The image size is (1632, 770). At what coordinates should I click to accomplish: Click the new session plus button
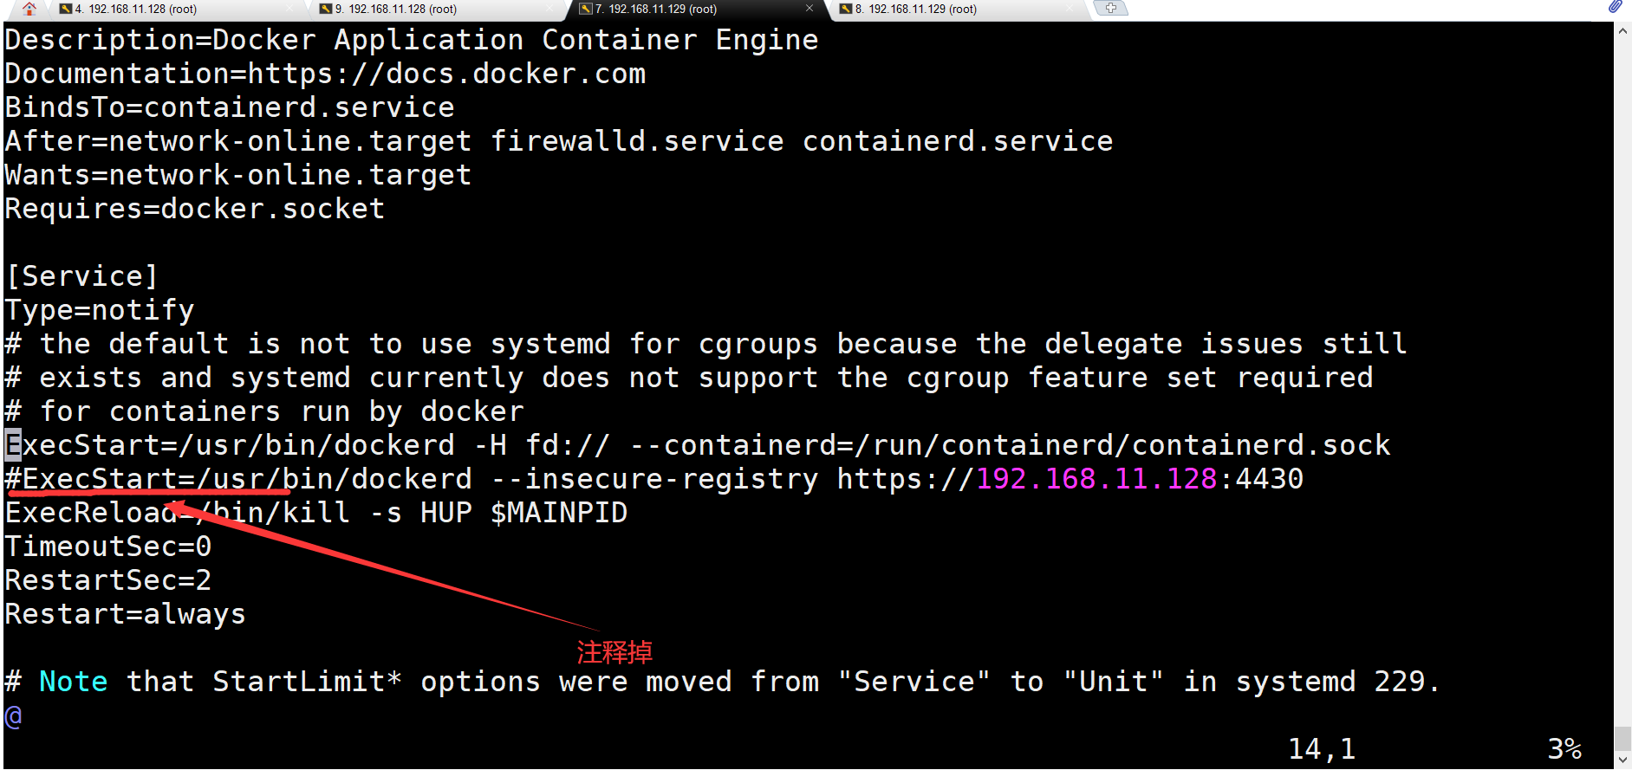[1110, 7]
